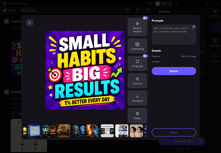Select the alien and Earth thumbnail

coord(78,131)
